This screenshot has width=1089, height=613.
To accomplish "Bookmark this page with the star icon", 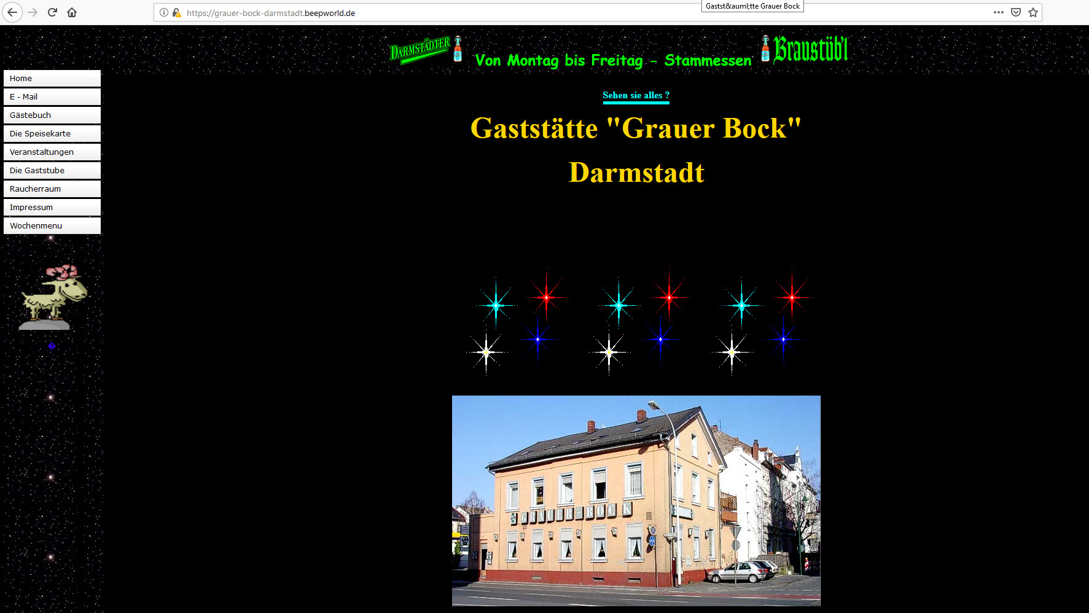I will coord(1033,12).
